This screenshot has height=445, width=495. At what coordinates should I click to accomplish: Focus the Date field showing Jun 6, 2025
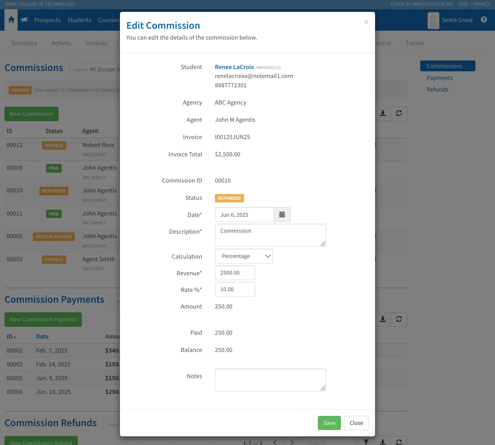tap(244, 215)
